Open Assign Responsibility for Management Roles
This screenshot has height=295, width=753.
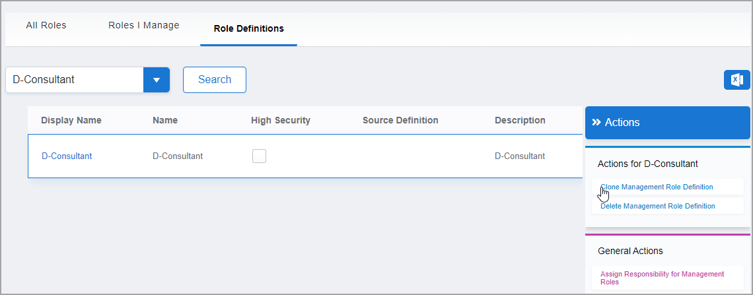click(x=662, y=278)
